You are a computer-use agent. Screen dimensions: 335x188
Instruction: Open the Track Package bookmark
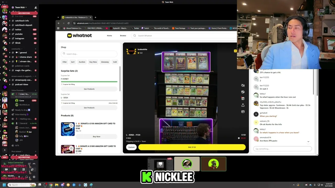pyautogui.click(x=178, y=28)
